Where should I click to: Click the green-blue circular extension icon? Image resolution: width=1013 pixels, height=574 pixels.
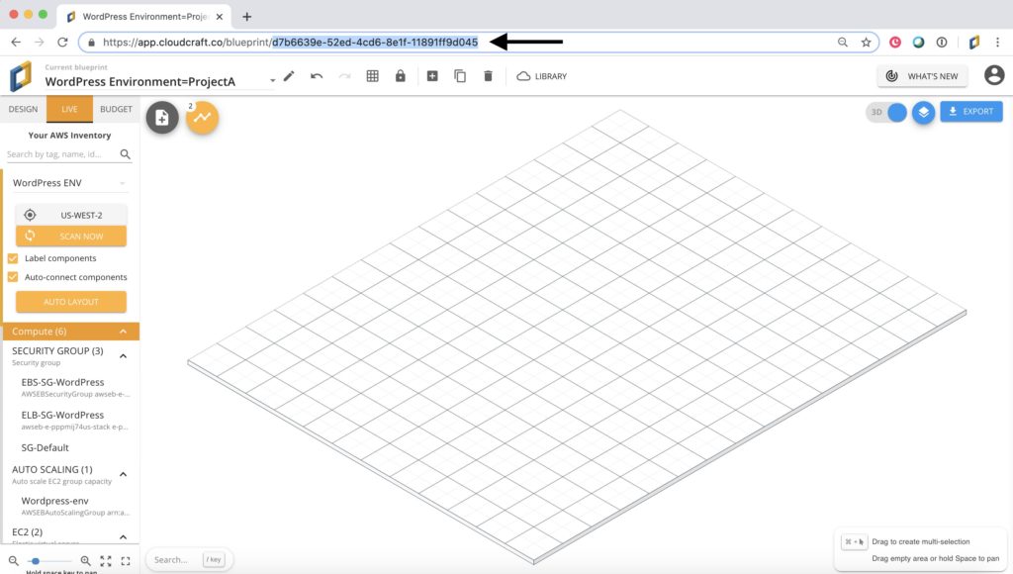918,42
